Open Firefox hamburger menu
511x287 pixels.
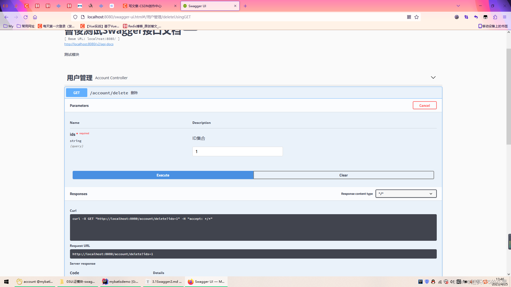[x=505, y=17]
